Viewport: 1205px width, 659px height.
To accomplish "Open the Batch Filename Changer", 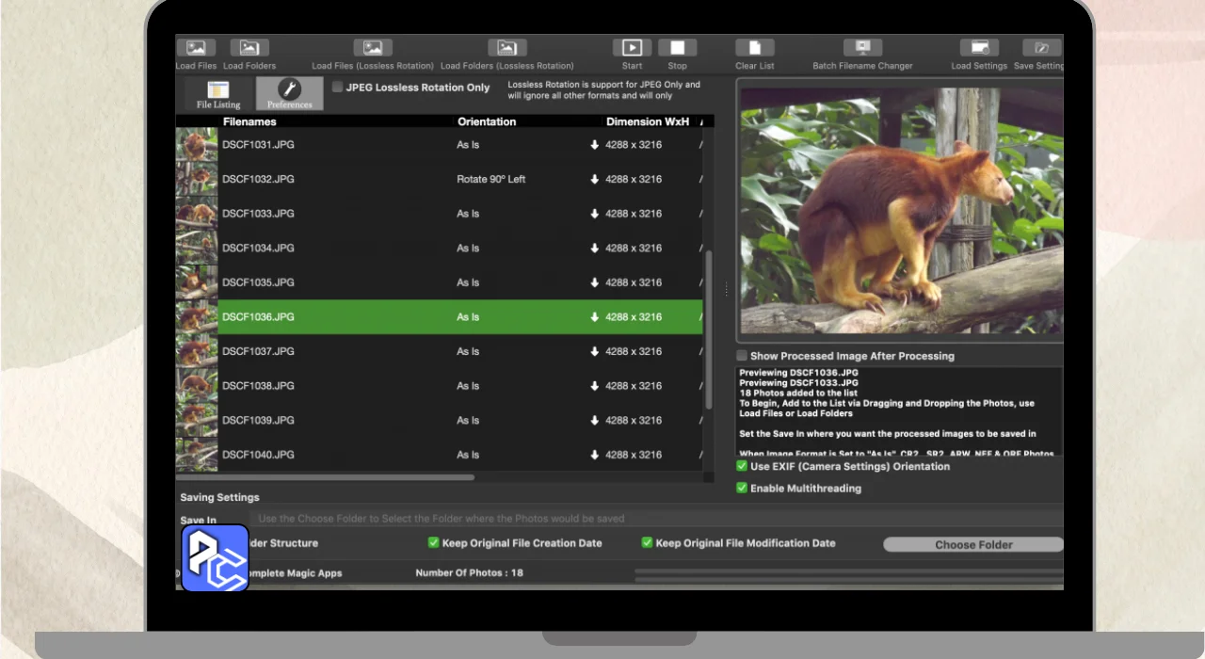I will 862,48.
